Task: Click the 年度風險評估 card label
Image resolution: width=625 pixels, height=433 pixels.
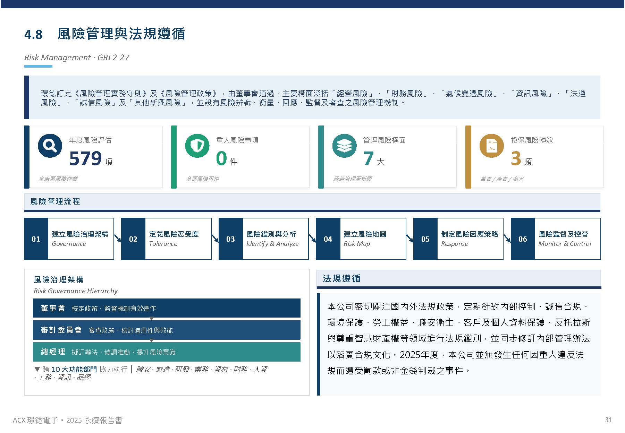Action: [x=90, y=140]
